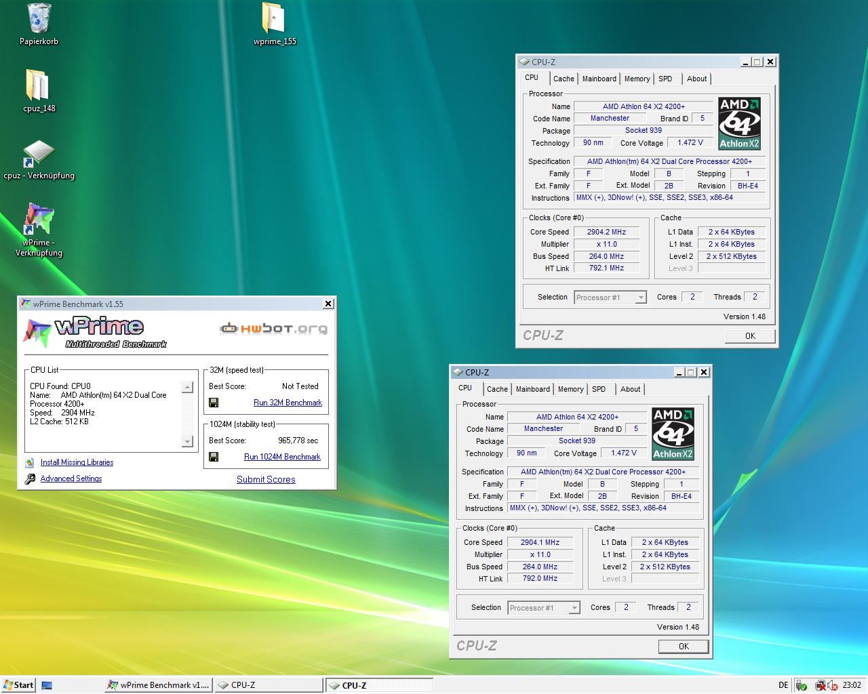Screen dimensions: 868x694
Task: Click OK in upper CPU-Z window
Action: [x=750, y=335]
